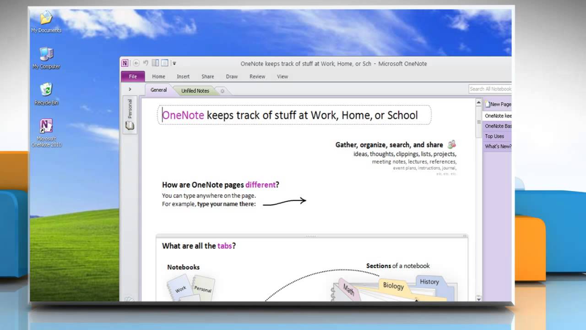
Task: Click the Dock to Desktop icon
Action: pos(155,63)
